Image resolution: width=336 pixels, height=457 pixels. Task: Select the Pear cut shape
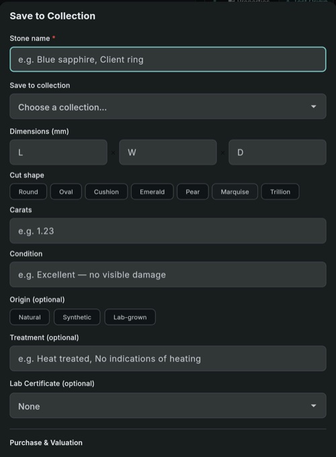(x=193, y=192)
